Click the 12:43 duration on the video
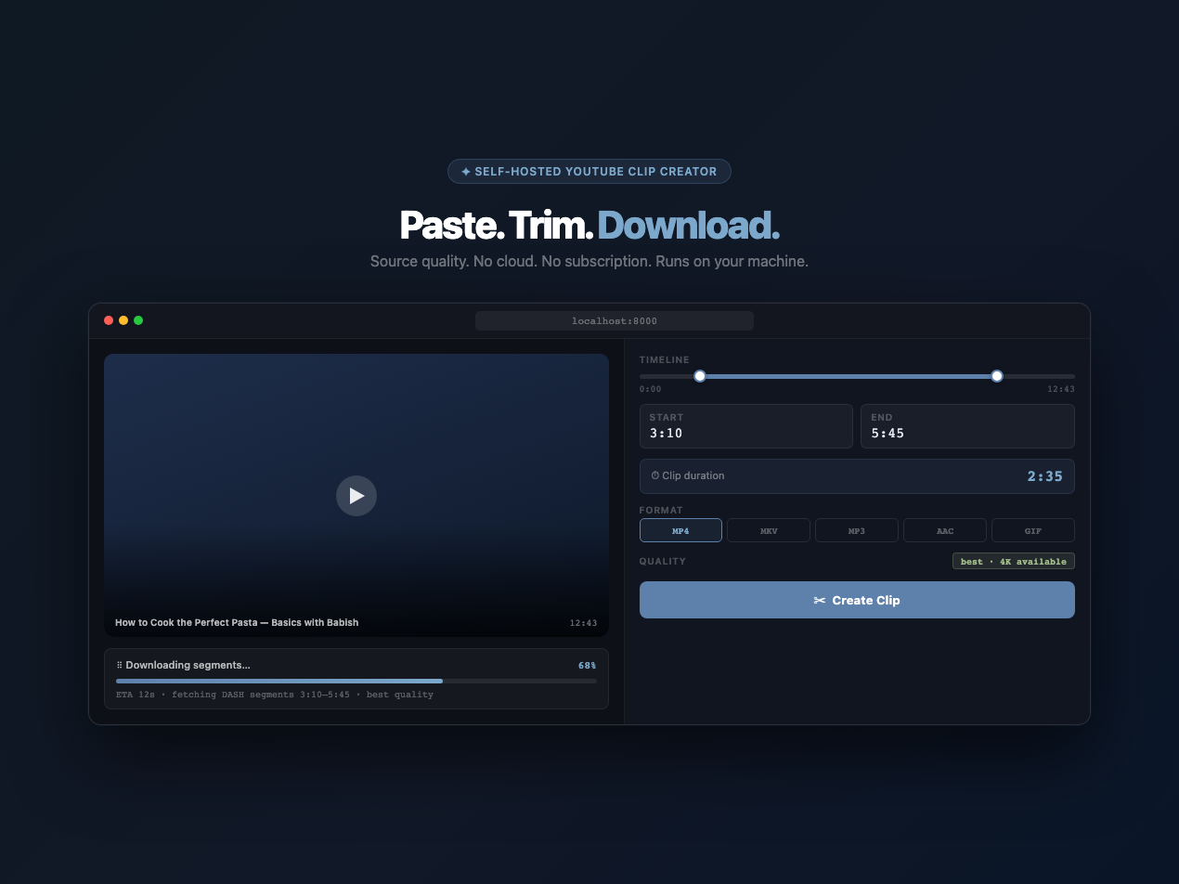The width and height of the screenshot is (1179, 884). (583, 623)
